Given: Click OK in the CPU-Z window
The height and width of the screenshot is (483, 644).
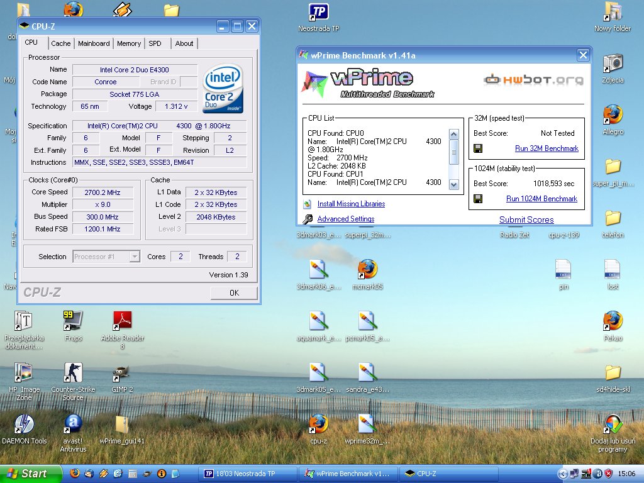Looking at the screenshot, I should [x=234, y=293].
